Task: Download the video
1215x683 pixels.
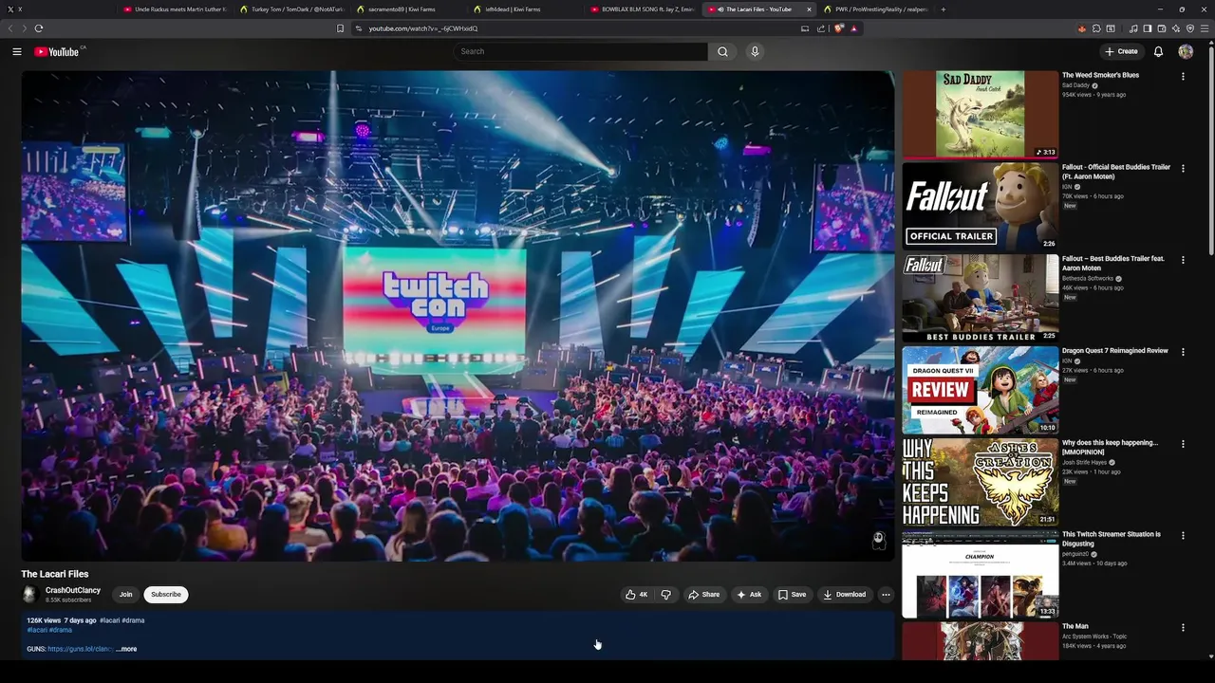Action: coord(844,595)
